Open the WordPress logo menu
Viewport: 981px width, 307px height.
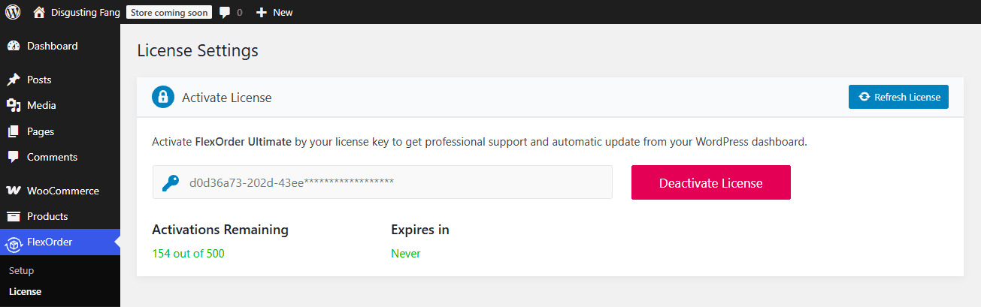[13, 12]
